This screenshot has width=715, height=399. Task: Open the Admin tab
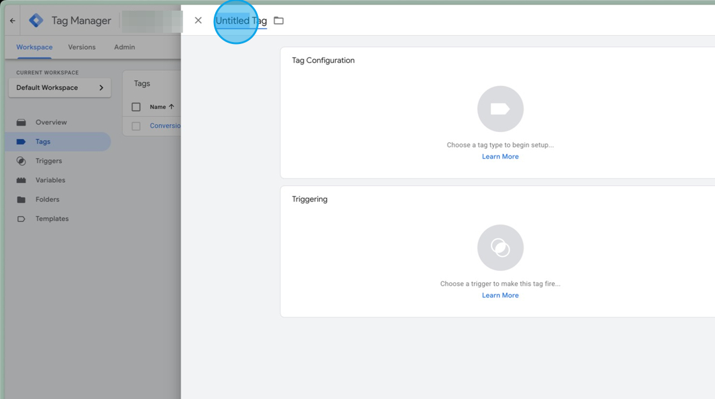pos(124,47)
